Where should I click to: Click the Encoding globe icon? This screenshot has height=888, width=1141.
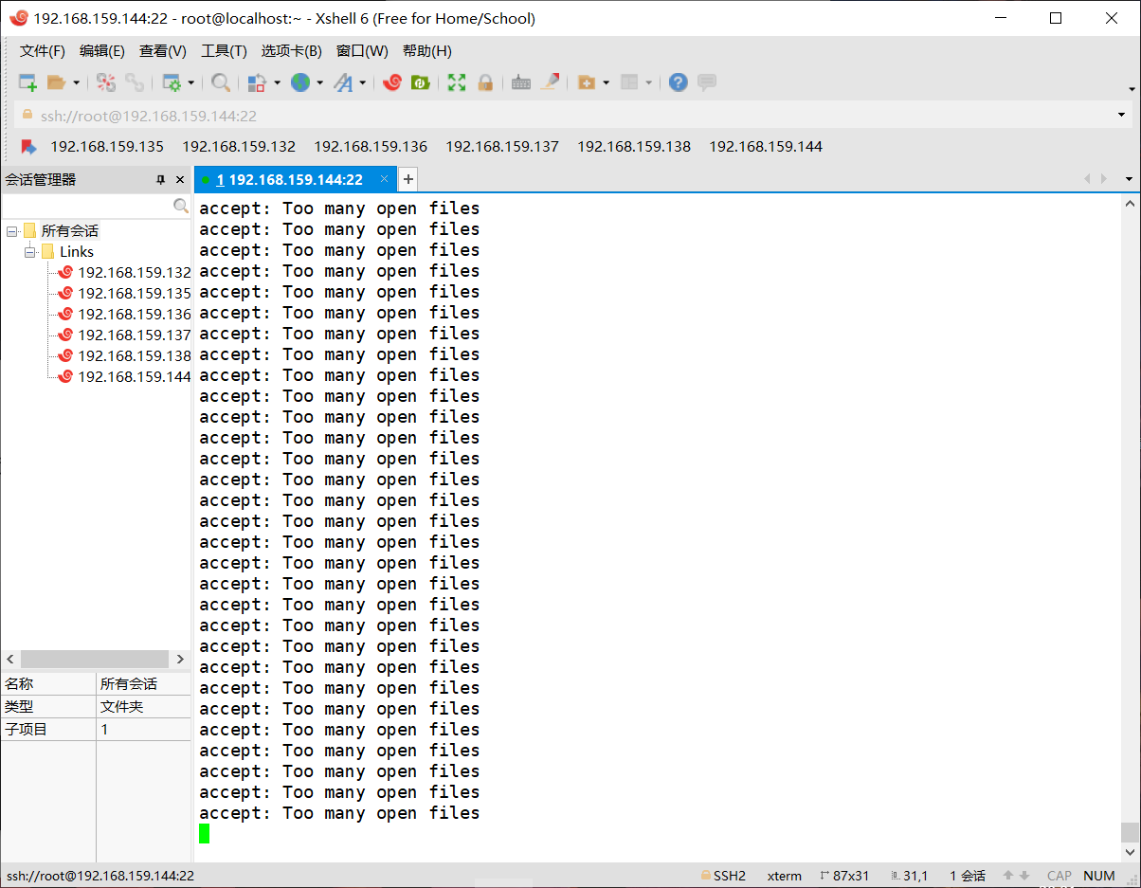[x=300, y=82]
